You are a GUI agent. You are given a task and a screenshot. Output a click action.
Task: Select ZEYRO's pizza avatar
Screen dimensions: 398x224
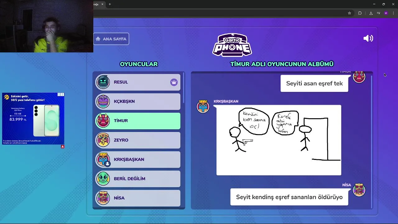click(103, 140)
